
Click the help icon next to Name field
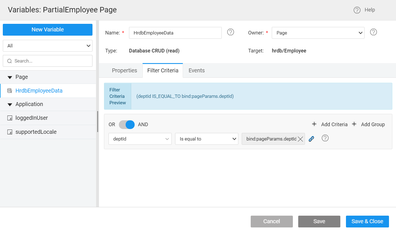pyautogui.click(x=230, y=32)
